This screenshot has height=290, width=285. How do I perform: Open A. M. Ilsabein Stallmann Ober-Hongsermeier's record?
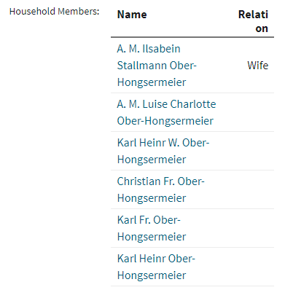(157, 66)
